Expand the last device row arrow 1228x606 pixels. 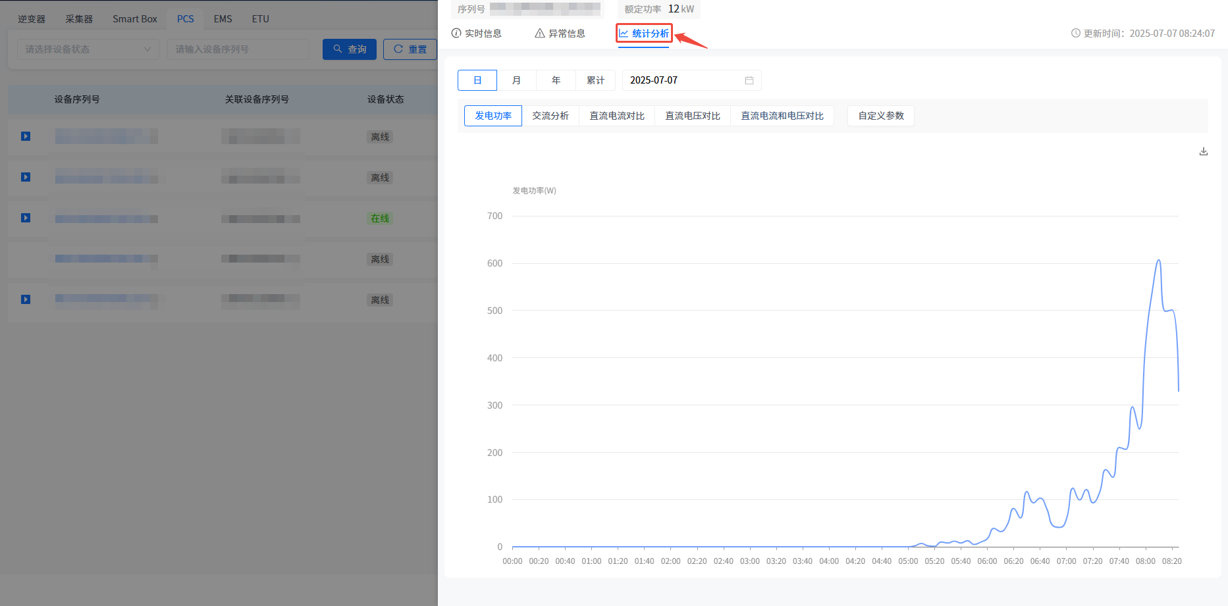click(x=26, y=299)
